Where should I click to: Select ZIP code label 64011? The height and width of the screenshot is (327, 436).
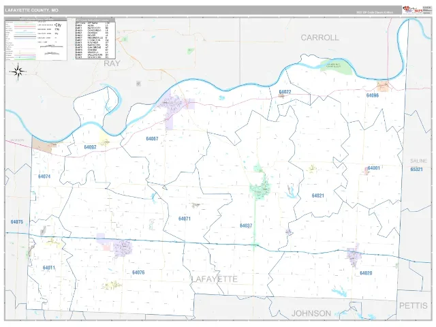(49, 268)
